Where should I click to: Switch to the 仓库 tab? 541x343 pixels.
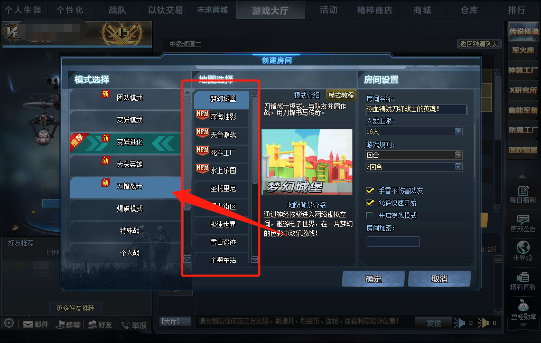(469, 10)
